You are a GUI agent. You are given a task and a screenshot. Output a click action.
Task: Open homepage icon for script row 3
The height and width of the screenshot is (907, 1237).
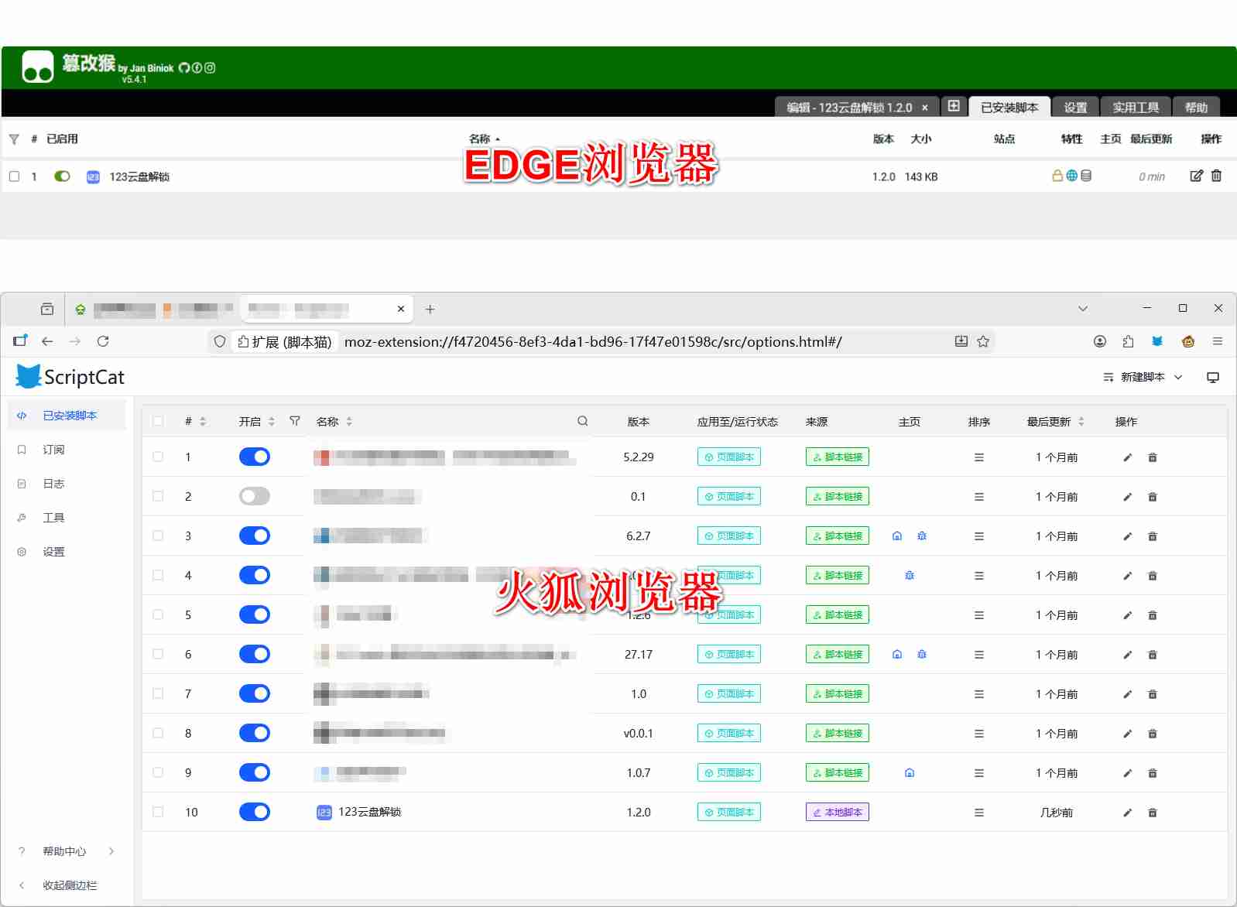pyautogui.click(x=897, y=536)
